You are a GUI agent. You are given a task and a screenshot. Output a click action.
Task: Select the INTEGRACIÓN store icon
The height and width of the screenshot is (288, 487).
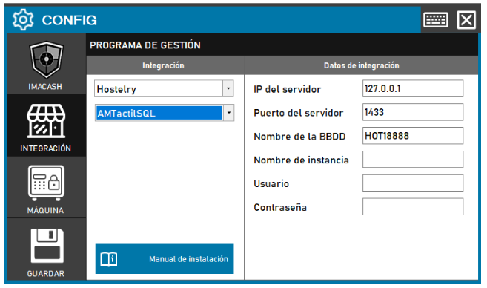point(46,121)
